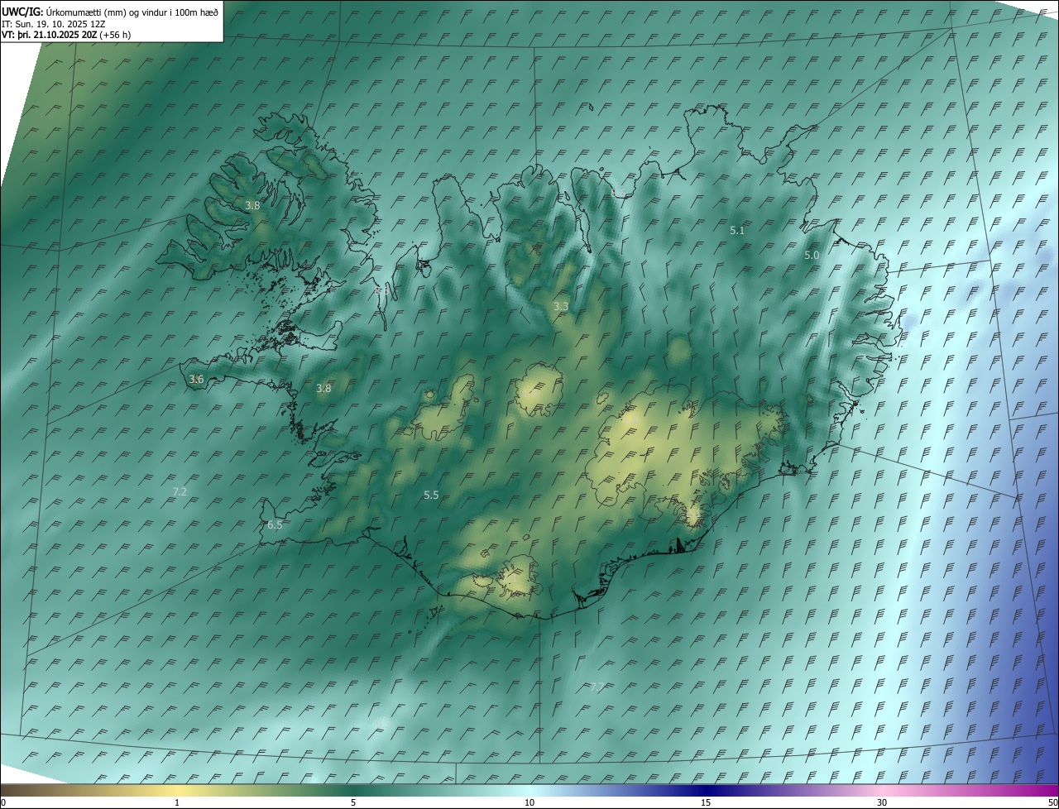Select the colorbar tick label 50

click(1052, 802)
